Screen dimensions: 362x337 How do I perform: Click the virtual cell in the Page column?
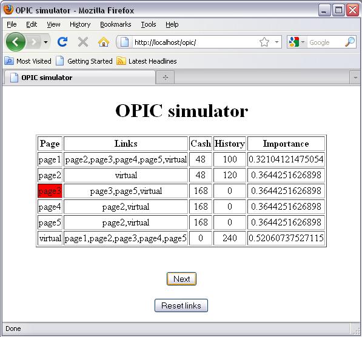(50, 238)
